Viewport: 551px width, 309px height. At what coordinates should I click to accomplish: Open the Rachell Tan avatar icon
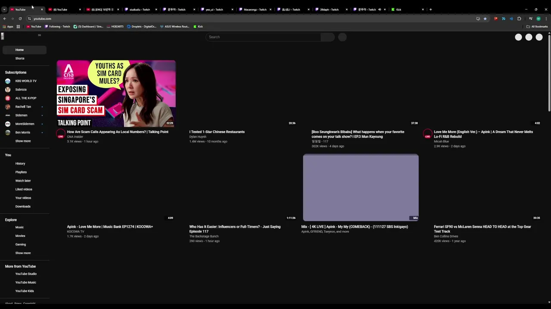coord(8,106)
